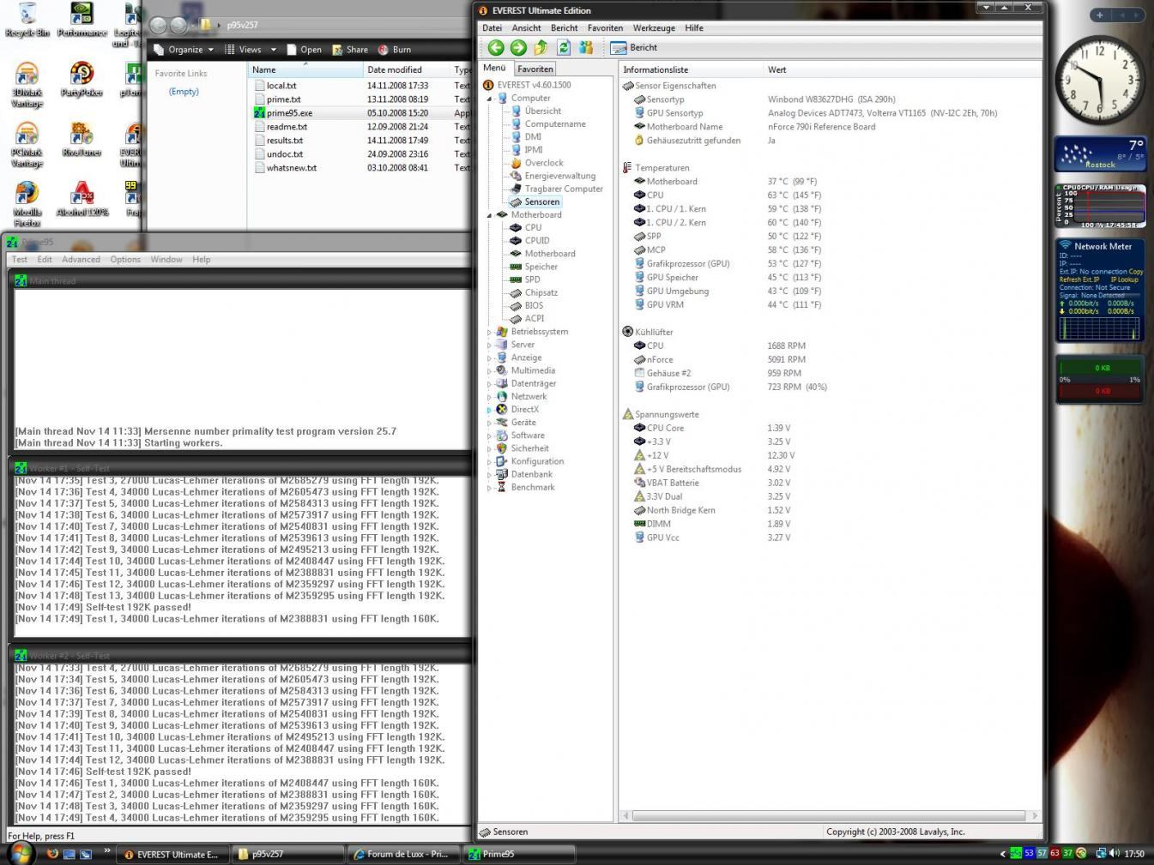Click the horizontal scrollbar in EVEREST details pane

pyautogui.click(x=828, y=815)
